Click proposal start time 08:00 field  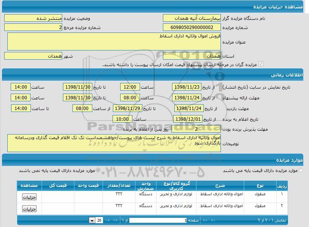coord(130,97)
